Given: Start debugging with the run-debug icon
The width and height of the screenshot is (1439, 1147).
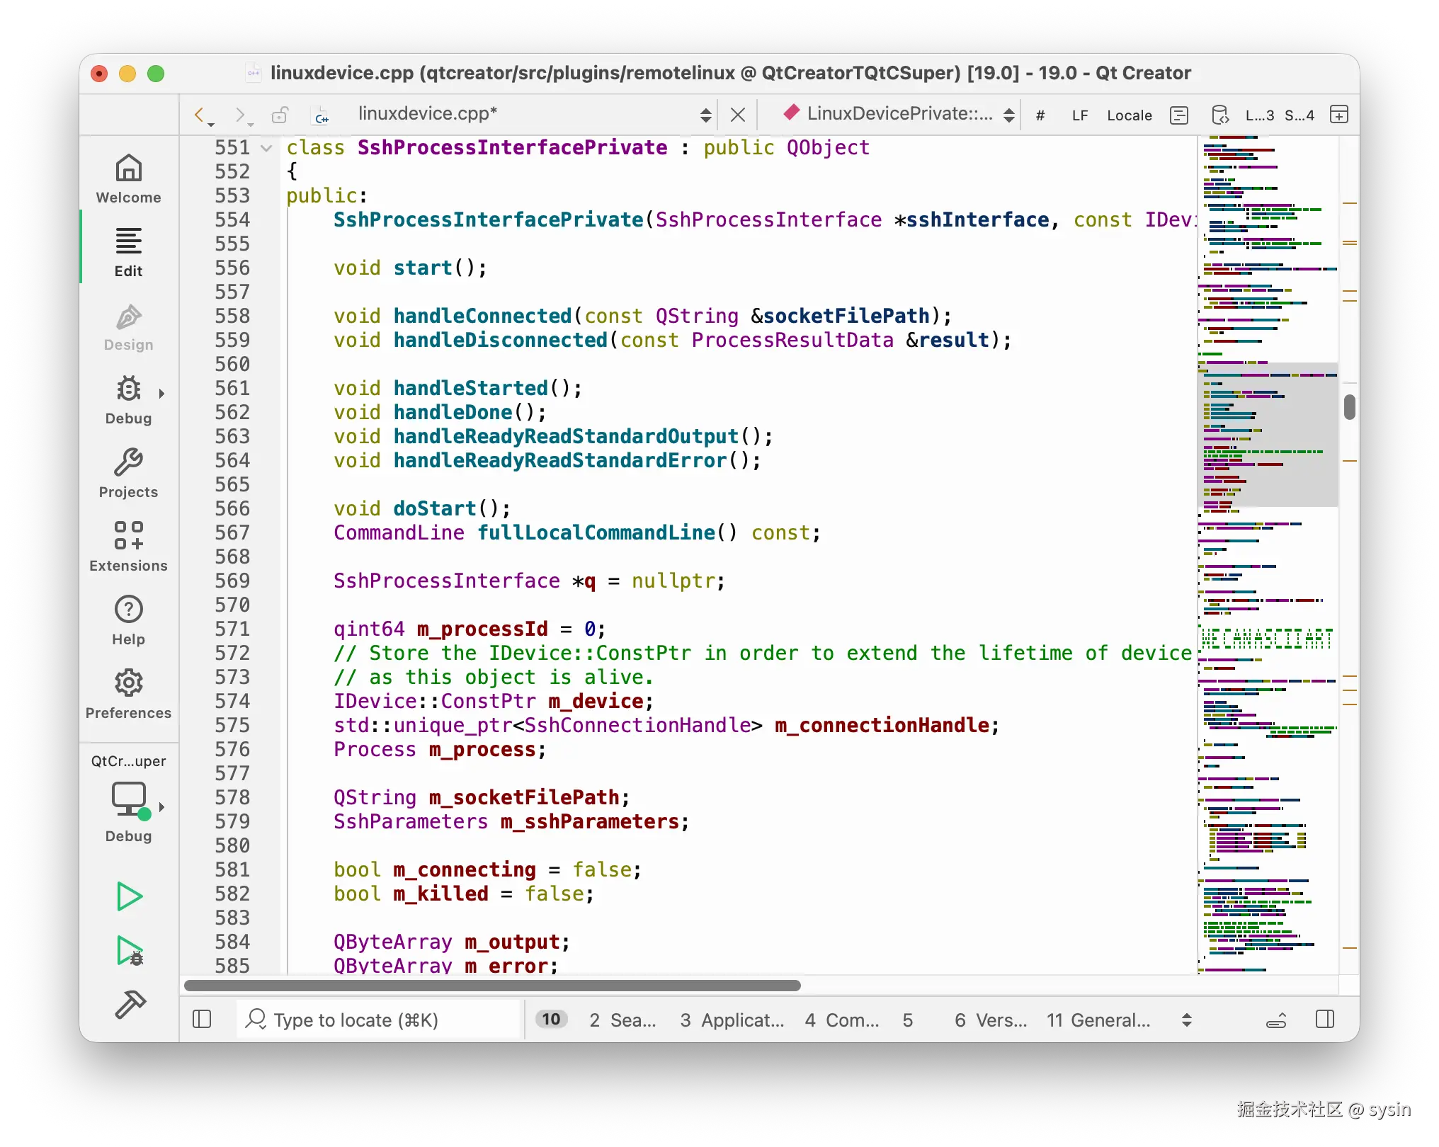Looking at the screenshot, I should point(130,950).
